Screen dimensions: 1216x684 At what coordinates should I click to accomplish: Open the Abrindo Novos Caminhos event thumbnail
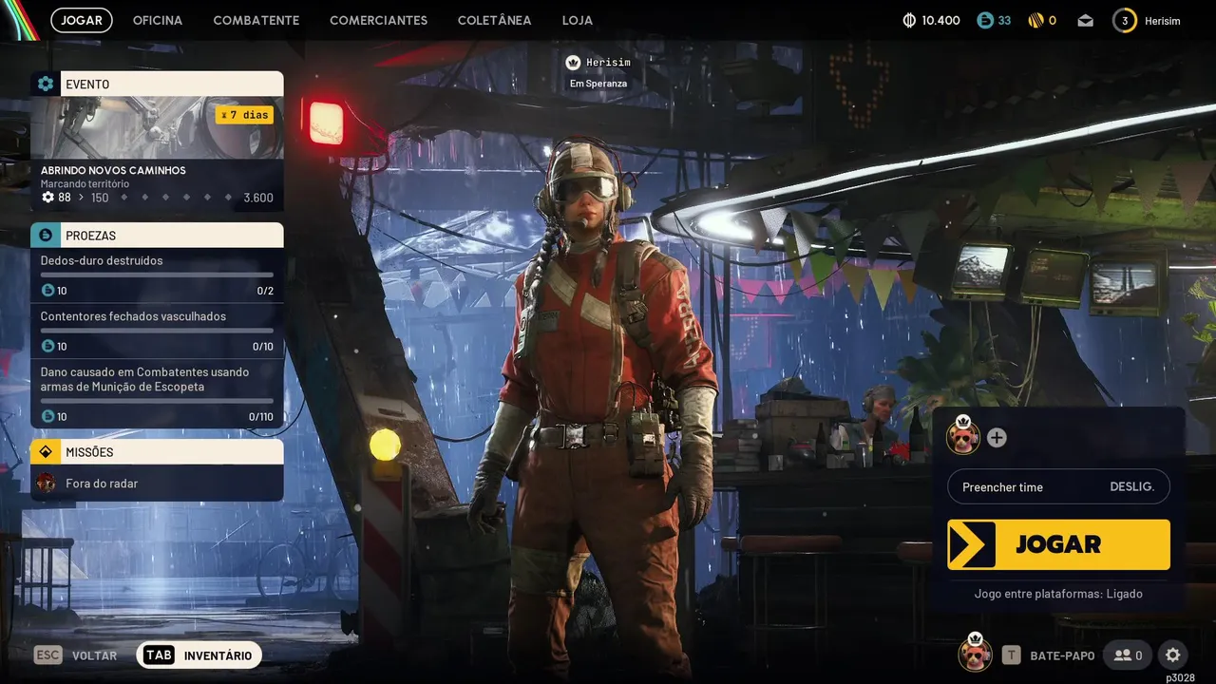tap(158, 127)
